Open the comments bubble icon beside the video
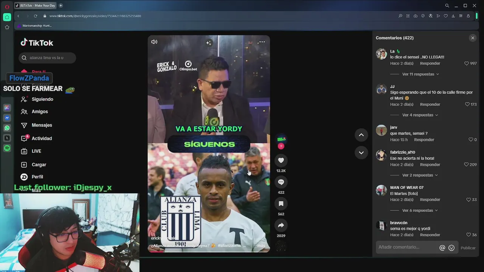Viewport: 484px width, 272px height. (281, 182)
